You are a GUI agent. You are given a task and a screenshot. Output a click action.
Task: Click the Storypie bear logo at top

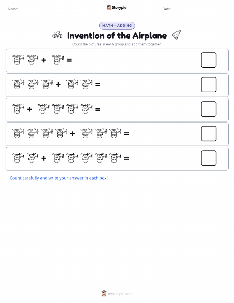109,8
